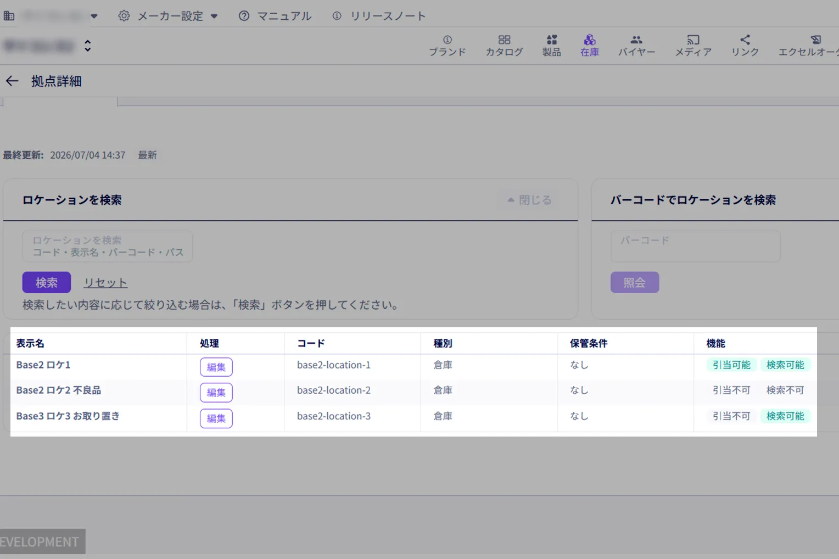Viewport: 839px width, 559px height.
Task: Select the Base3 ロケ3 お取り置き display name
Action: click(x=68, y=416)
